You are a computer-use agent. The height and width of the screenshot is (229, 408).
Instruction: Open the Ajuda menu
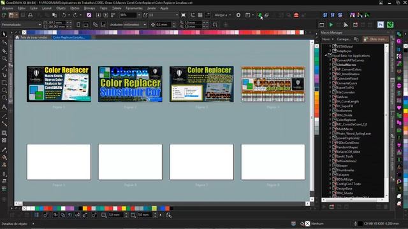(x=164, y=8)
